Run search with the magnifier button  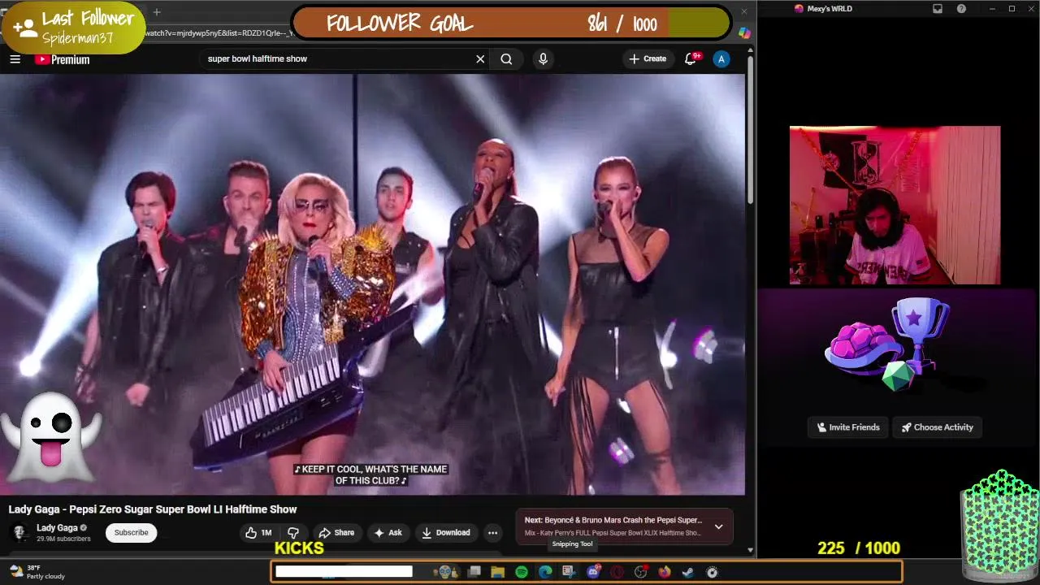(x=506, y=58)
